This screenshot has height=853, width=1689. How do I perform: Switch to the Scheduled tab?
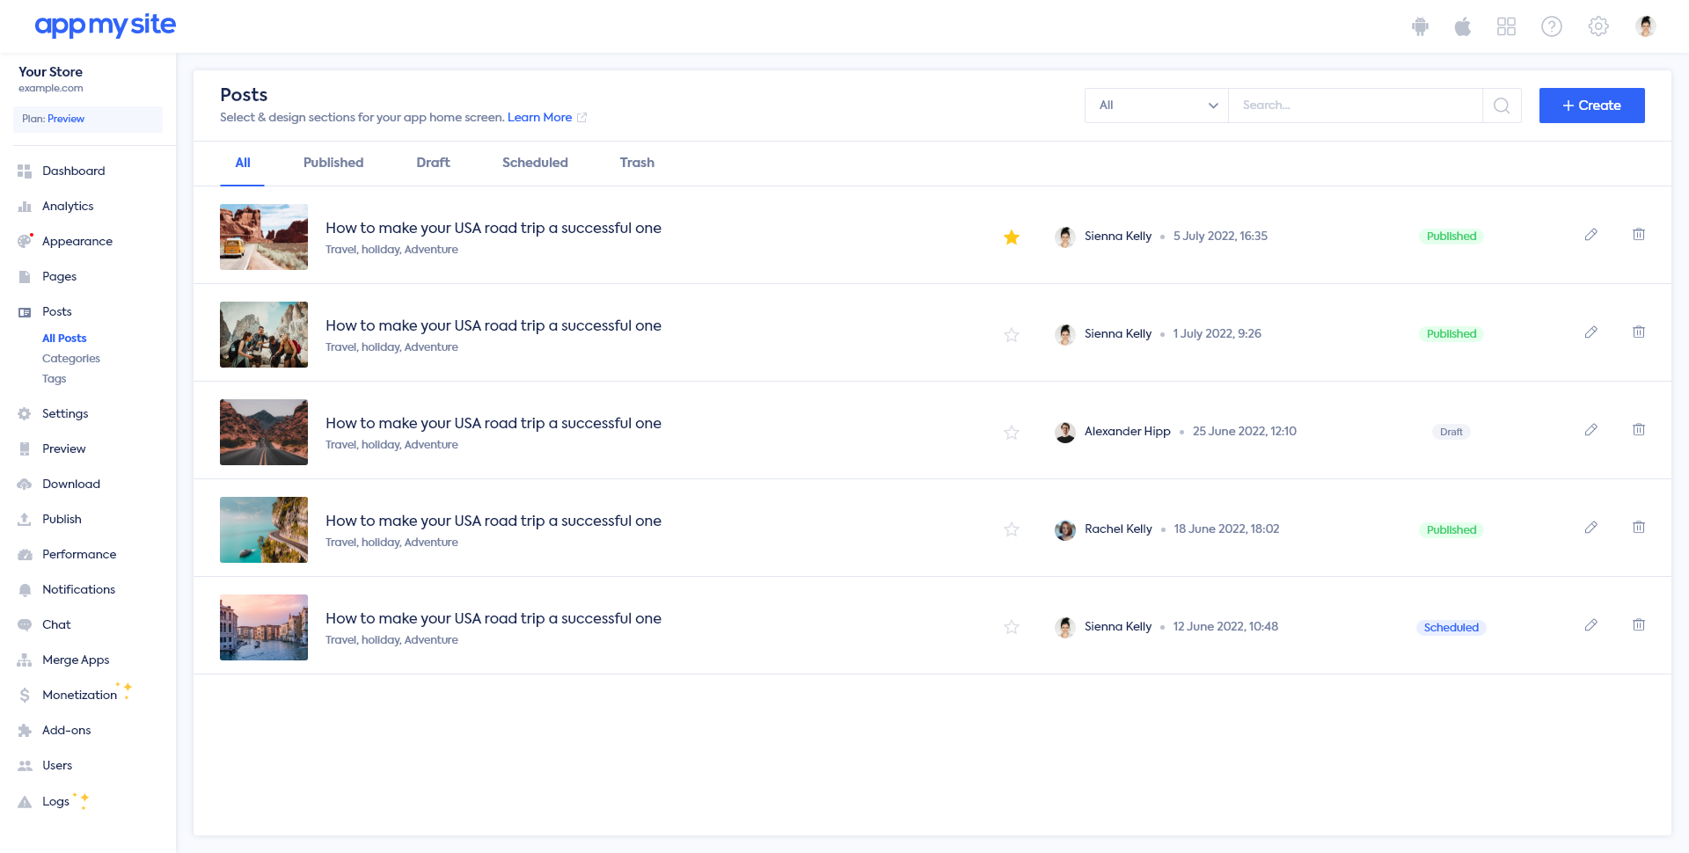click(535, 163)
